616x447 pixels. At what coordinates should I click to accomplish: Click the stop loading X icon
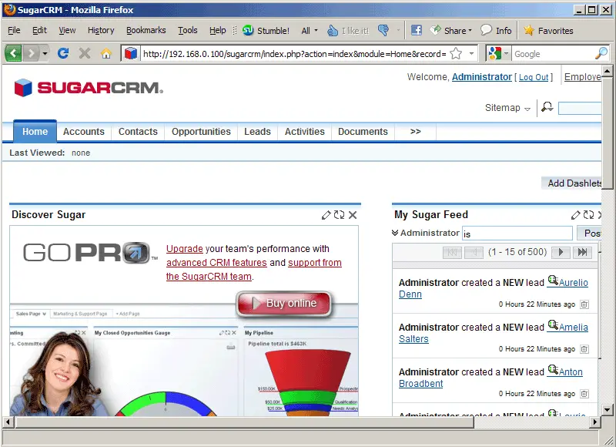pyautogui.click(x=85, y=53)
